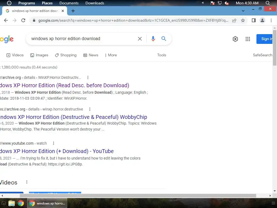This screenshot has height=208, width=277.
Task: Click the browser forward arrow
Action: pyautogui.click(x=15, y=20)
